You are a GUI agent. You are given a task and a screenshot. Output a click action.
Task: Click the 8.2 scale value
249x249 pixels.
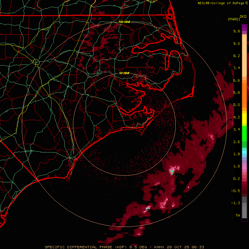click(x=237, y=56)
